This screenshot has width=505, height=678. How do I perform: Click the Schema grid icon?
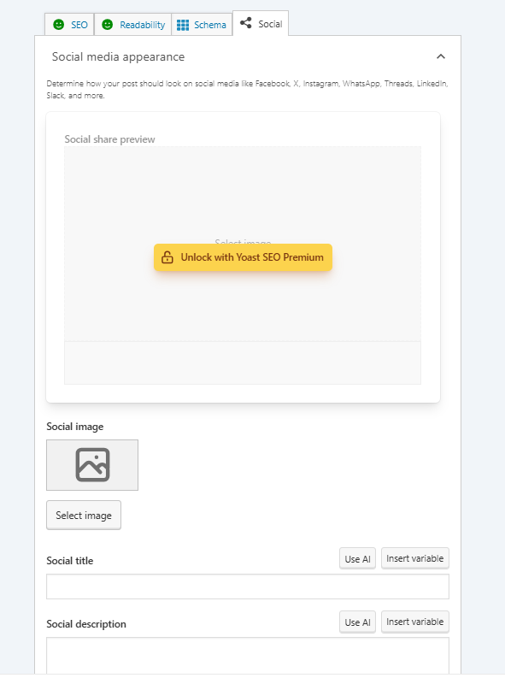(x=183, y=25)
